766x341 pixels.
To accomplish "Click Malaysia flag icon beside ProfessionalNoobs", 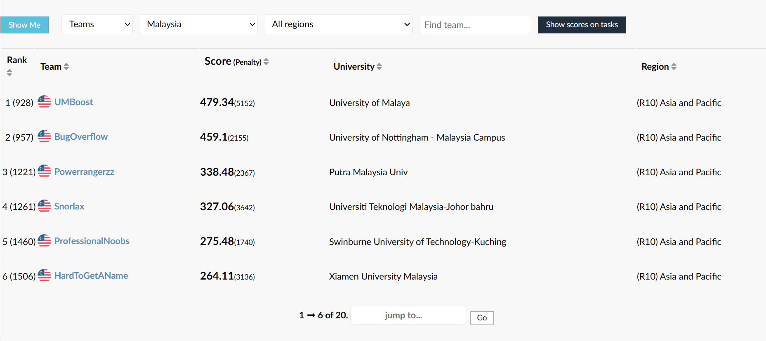I will (45, 240).
